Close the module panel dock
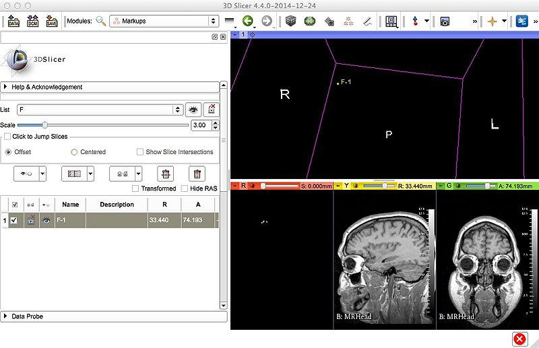 click(223, 37)
